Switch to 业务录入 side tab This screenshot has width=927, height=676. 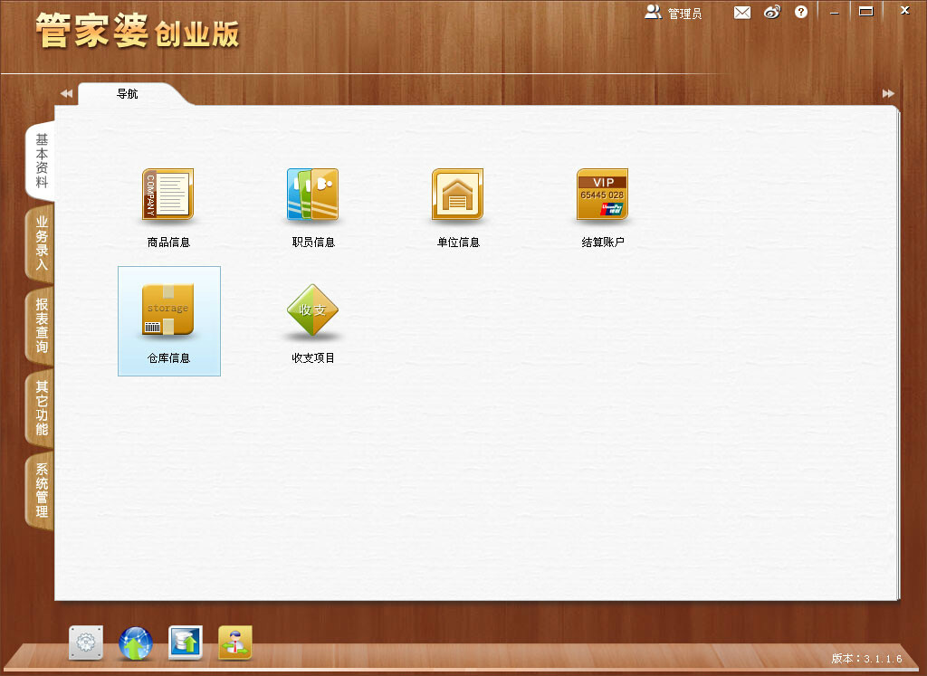point(41,244)
